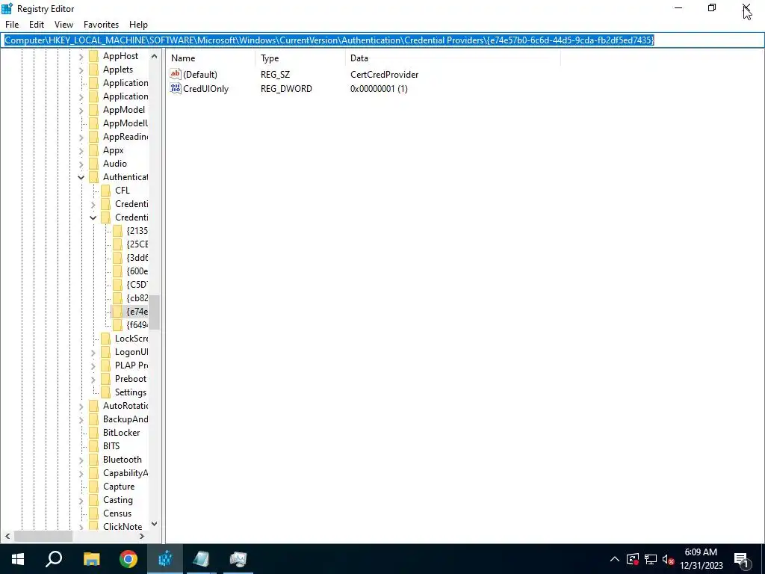Click the tree horizontal scroll left arrow
This screenshot has height=574, width=765.
tap(7, 537)
